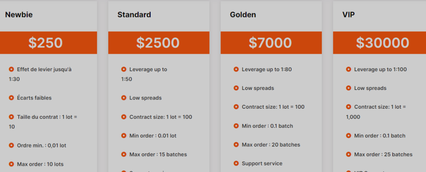Click bullet icon next to "Max order : 25 batches"
This screenshot has width=426, height=172.
point(349,155)
